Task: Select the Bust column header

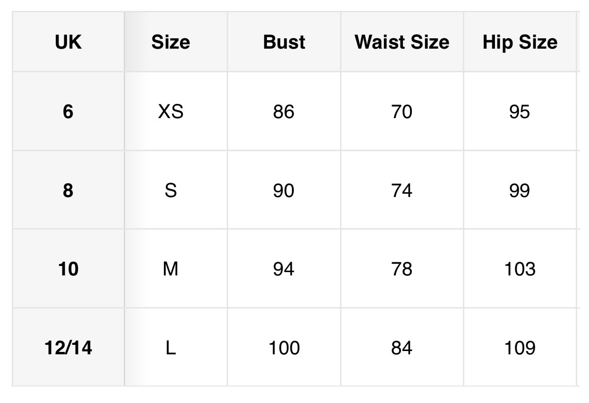Action: [284, 42]
